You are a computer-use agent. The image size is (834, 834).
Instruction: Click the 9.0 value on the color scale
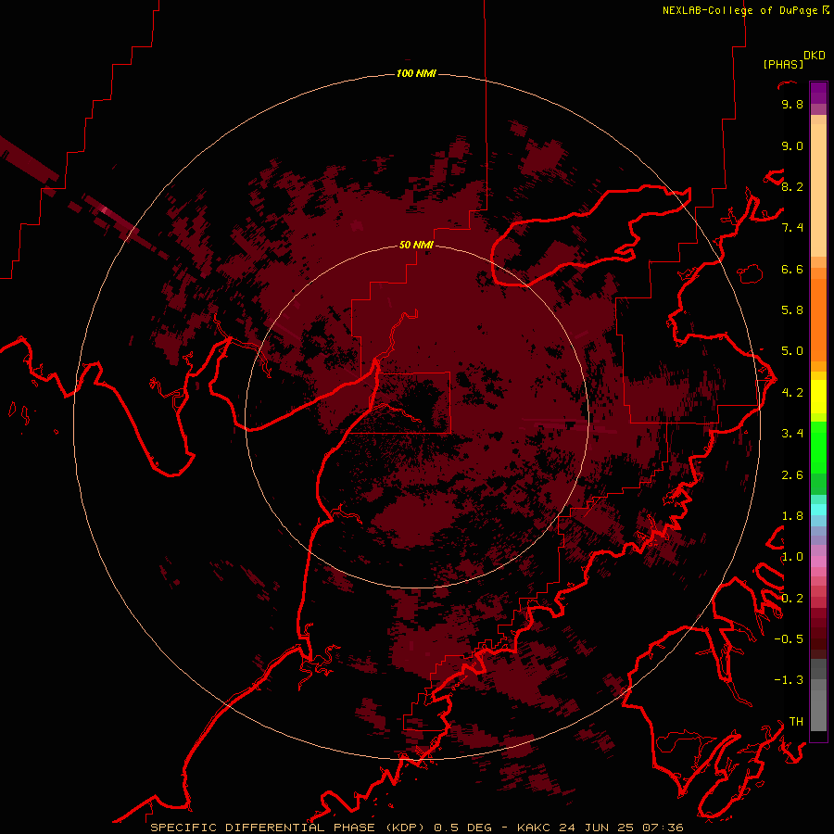tap(792, 145)
